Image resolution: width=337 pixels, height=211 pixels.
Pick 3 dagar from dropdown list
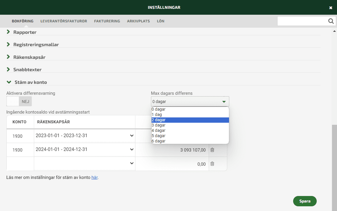coord(190,125)
